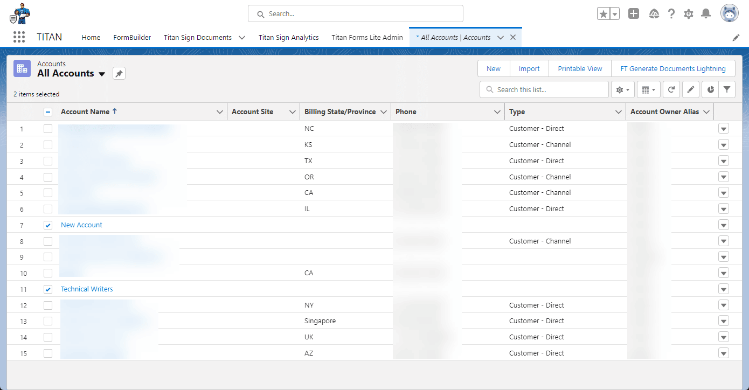Viewport: 749px width, 390px height.
Task: Click the Singapore billing state cell
Action: (x=320, y=321)
